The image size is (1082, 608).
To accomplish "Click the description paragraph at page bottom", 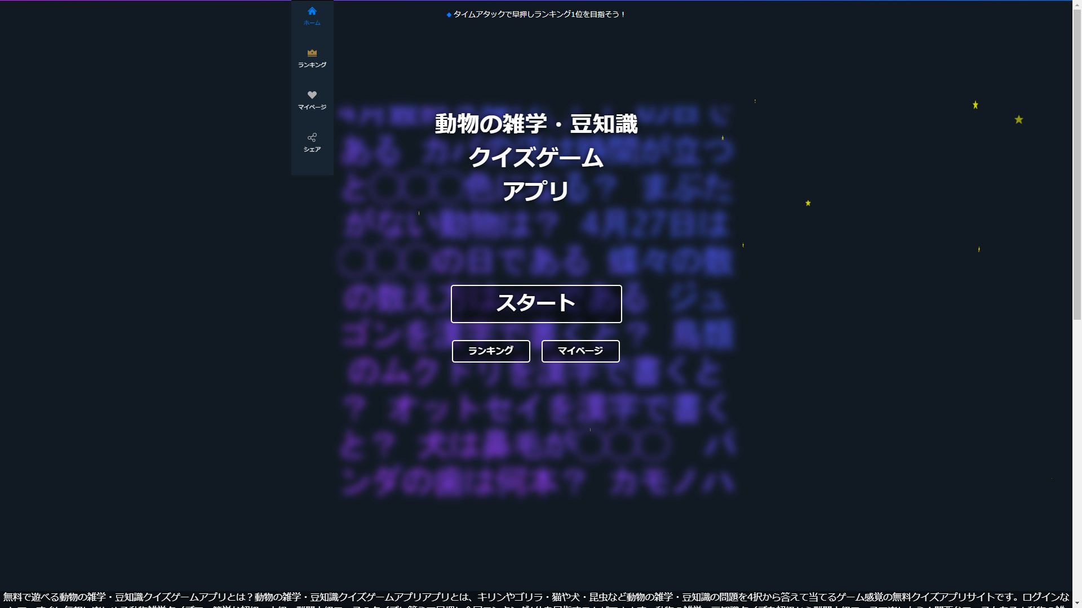I will (535, 597).
